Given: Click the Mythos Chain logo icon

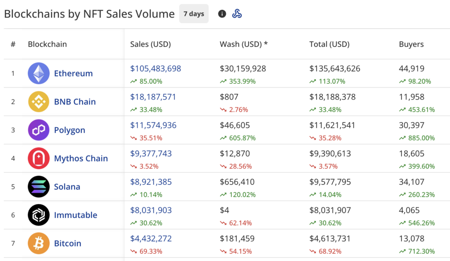Looking at the screenshot, I should pyautogui.click(x=39, y=158).
